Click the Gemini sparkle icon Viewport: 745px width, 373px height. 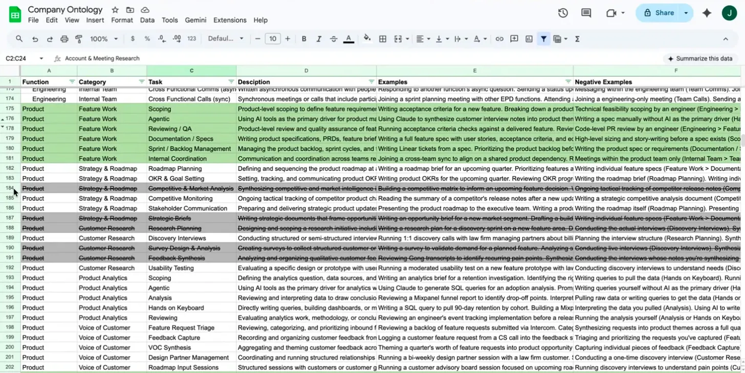[x=707, y=13]
